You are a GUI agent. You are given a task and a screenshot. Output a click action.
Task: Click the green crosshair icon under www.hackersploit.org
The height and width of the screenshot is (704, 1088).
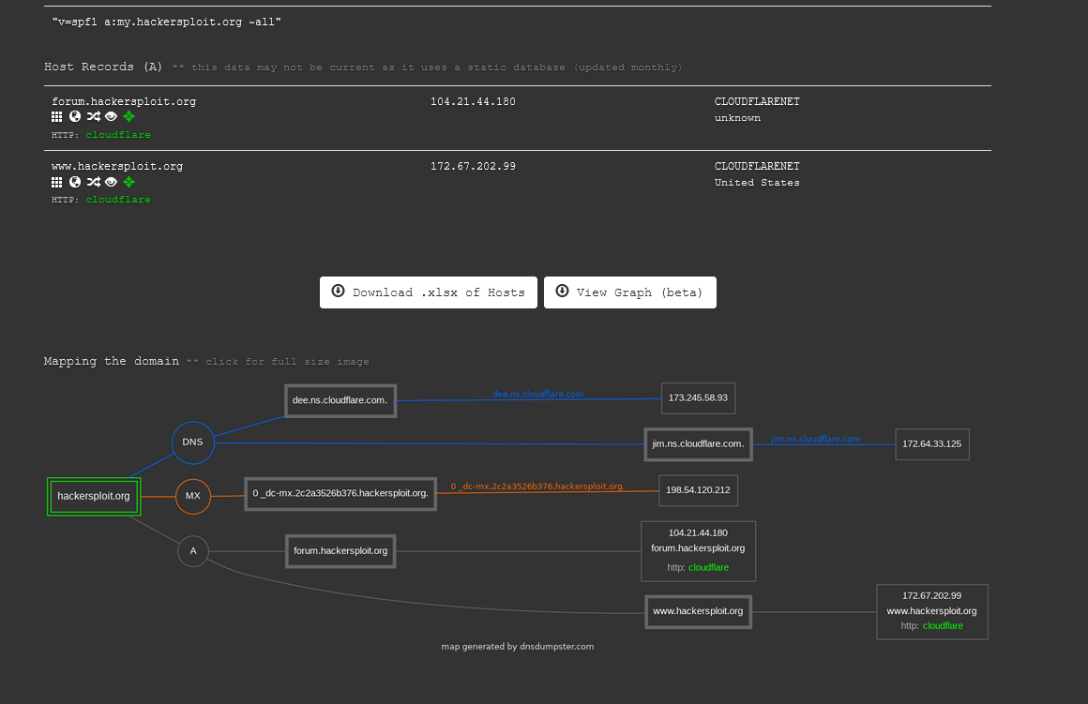[129, 182]
